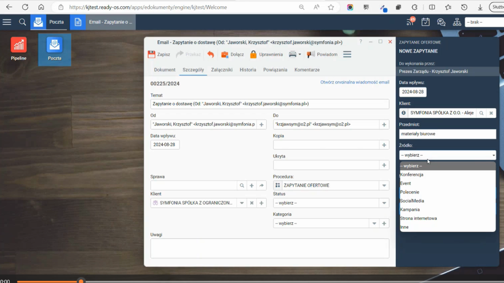Image resolution: width=504 pixels, height=283 pixels.
Task: Open the Pipeline desktop app icon
Action: [19, 45]
